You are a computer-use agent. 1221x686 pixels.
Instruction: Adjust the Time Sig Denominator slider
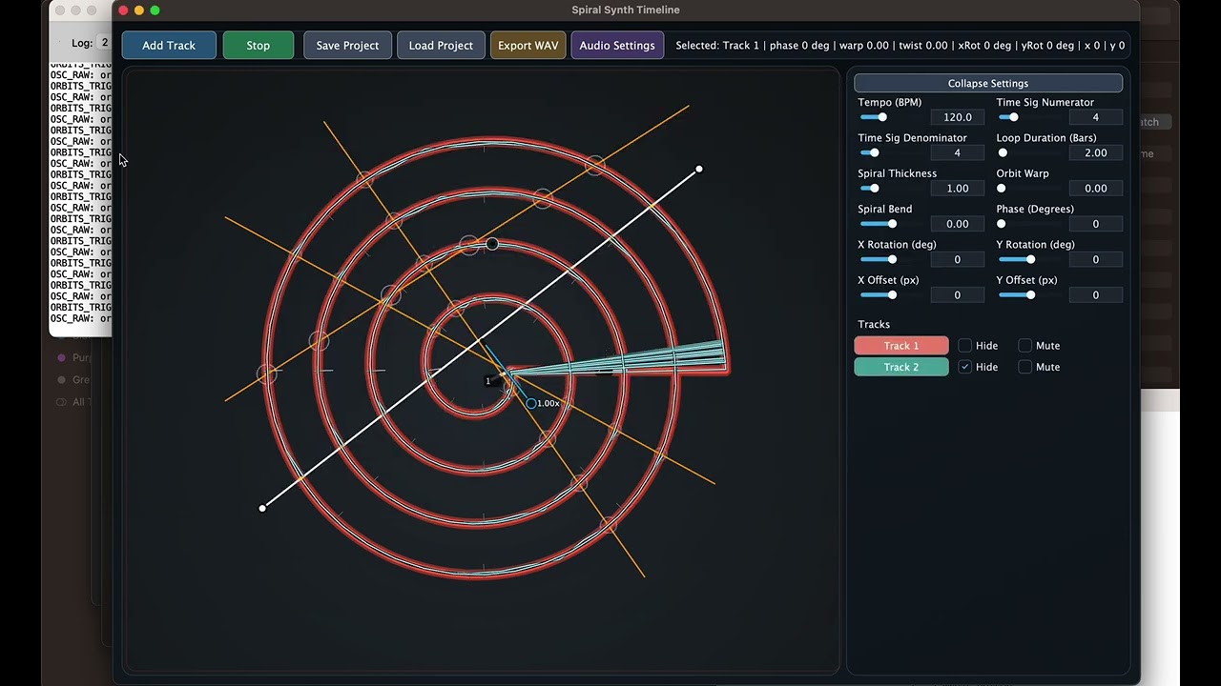891,152
